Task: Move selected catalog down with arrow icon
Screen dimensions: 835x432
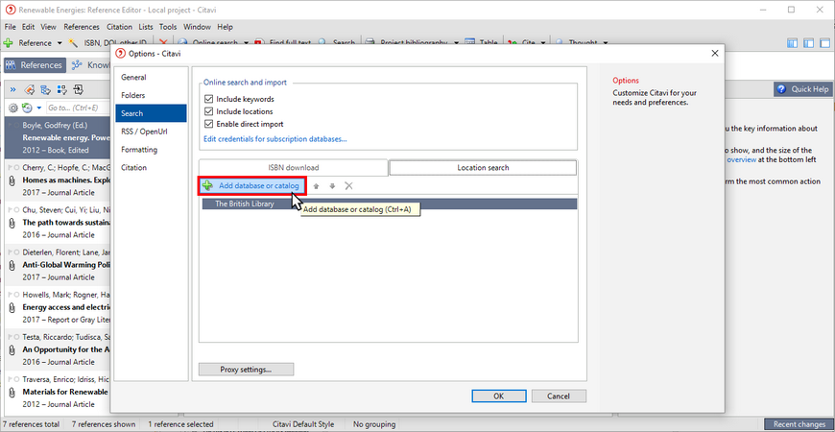Action: point(332,186)
